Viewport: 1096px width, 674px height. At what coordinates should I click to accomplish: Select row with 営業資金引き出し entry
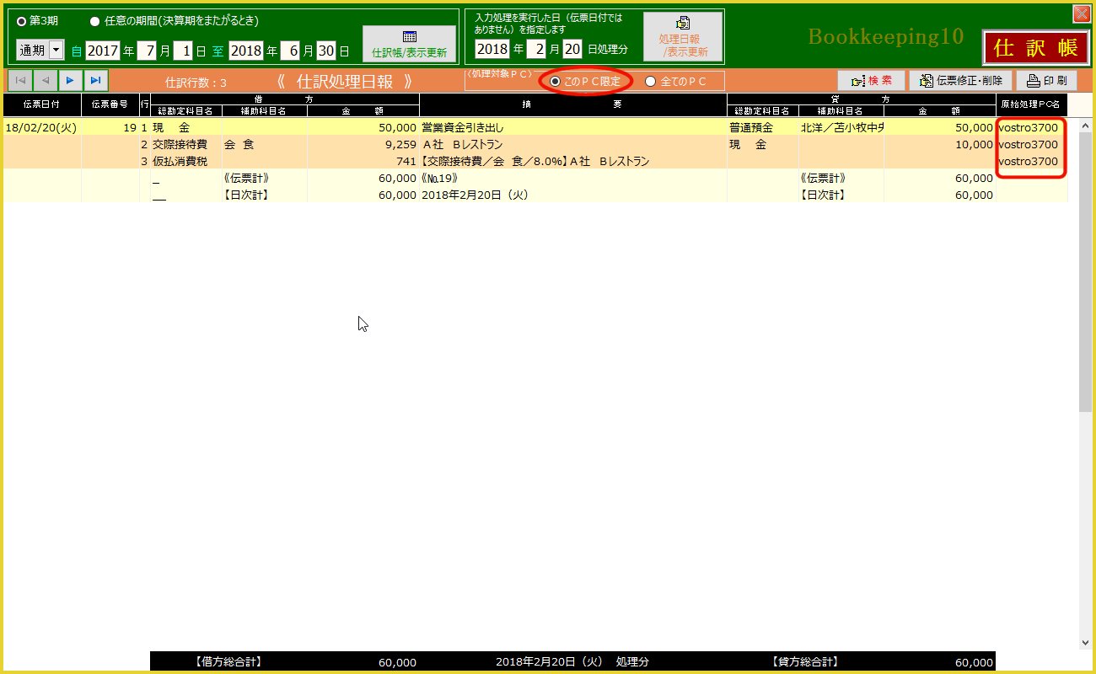click(573, 127)
